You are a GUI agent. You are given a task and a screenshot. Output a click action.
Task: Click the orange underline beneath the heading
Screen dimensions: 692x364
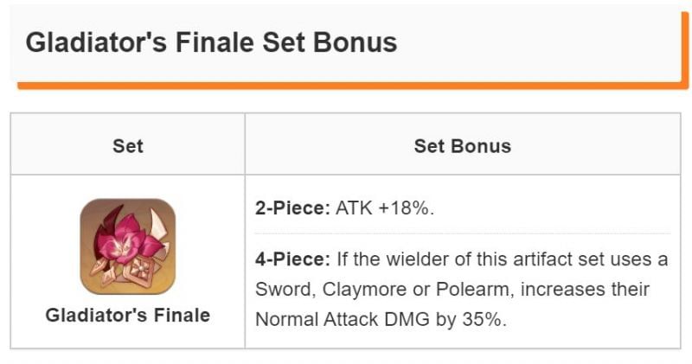pyautogui.click(x=346, y=85)
